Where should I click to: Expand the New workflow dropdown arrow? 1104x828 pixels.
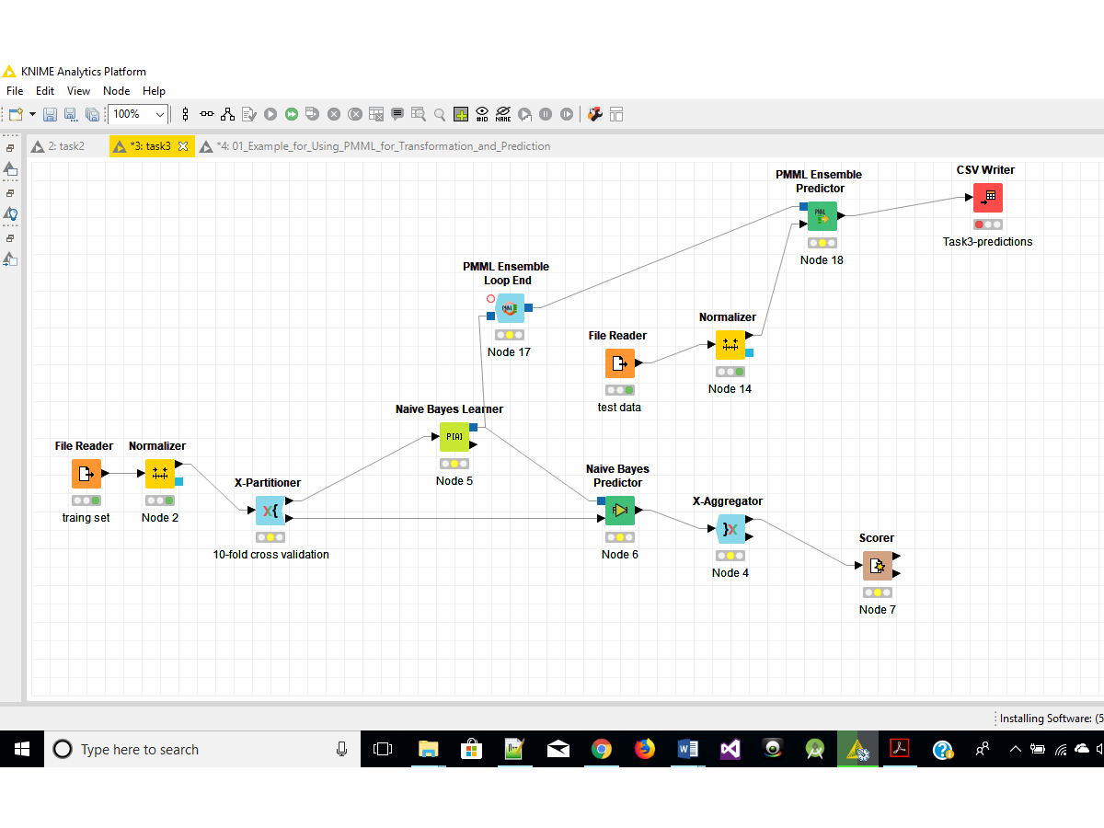pyautogui.click(x=33, y=114)
